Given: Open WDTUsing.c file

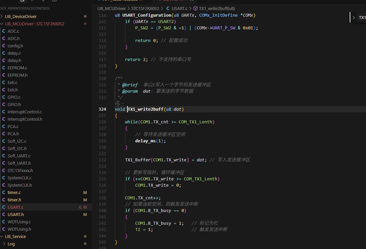Looking at the screenshot, I should [19, 221].
